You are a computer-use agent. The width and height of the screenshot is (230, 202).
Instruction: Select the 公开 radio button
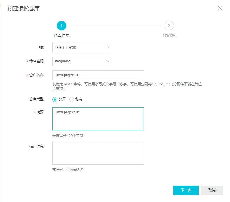pyautogui.click(x=55, y=100)
